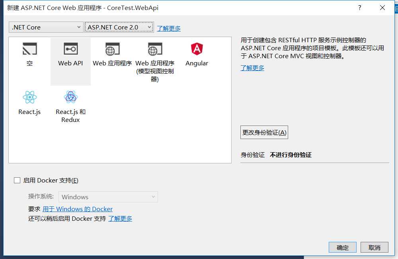The height and width of the screenshot is (259, 398).
Task: Choose the Angular template icon
Action: point(197,49)
